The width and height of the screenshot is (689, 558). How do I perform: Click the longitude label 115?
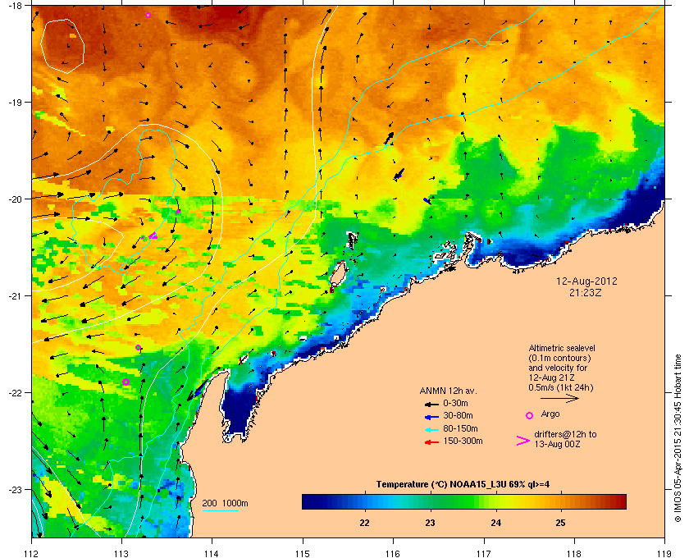pyautogui.click(x=303, y=554)
